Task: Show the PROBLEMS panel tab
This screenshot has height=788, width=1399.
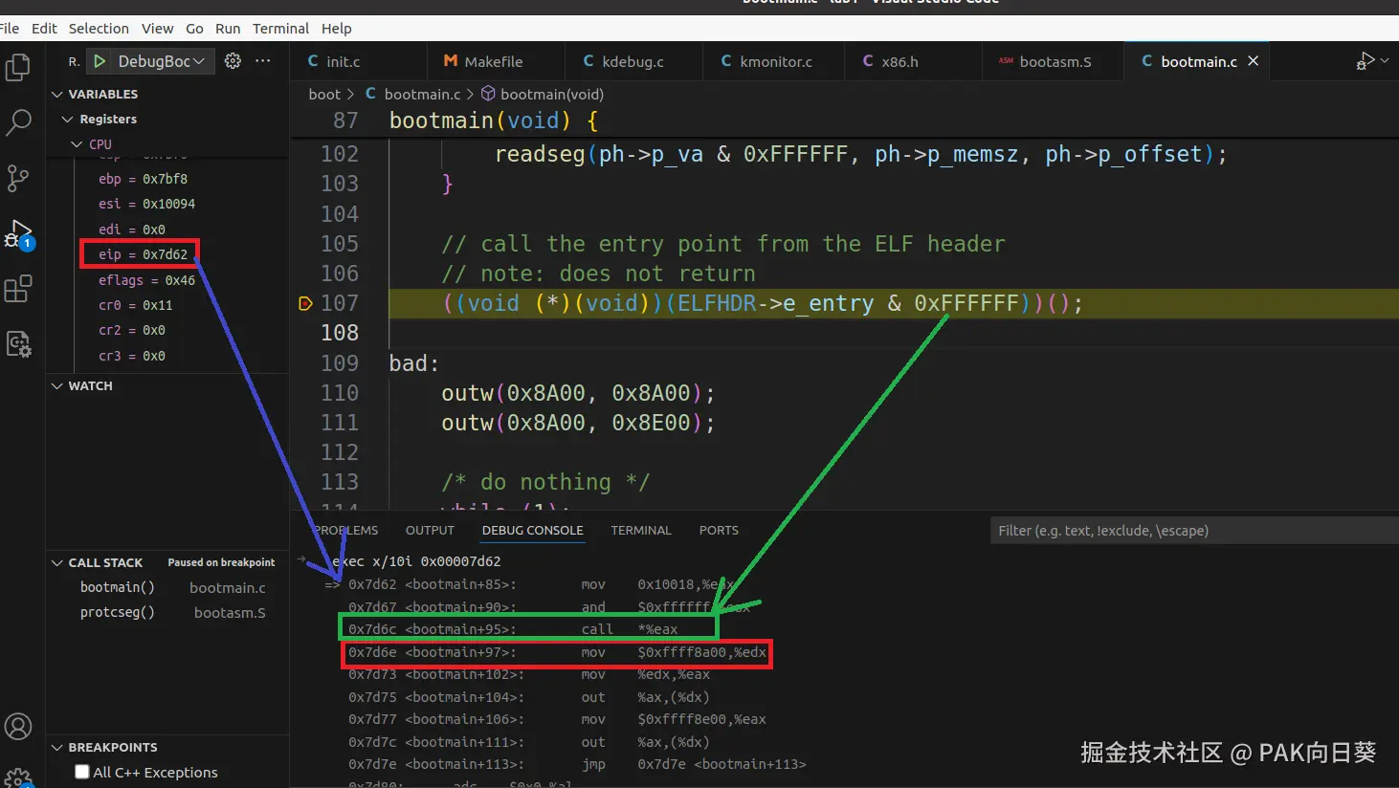Action: click(x=345, y=530)
